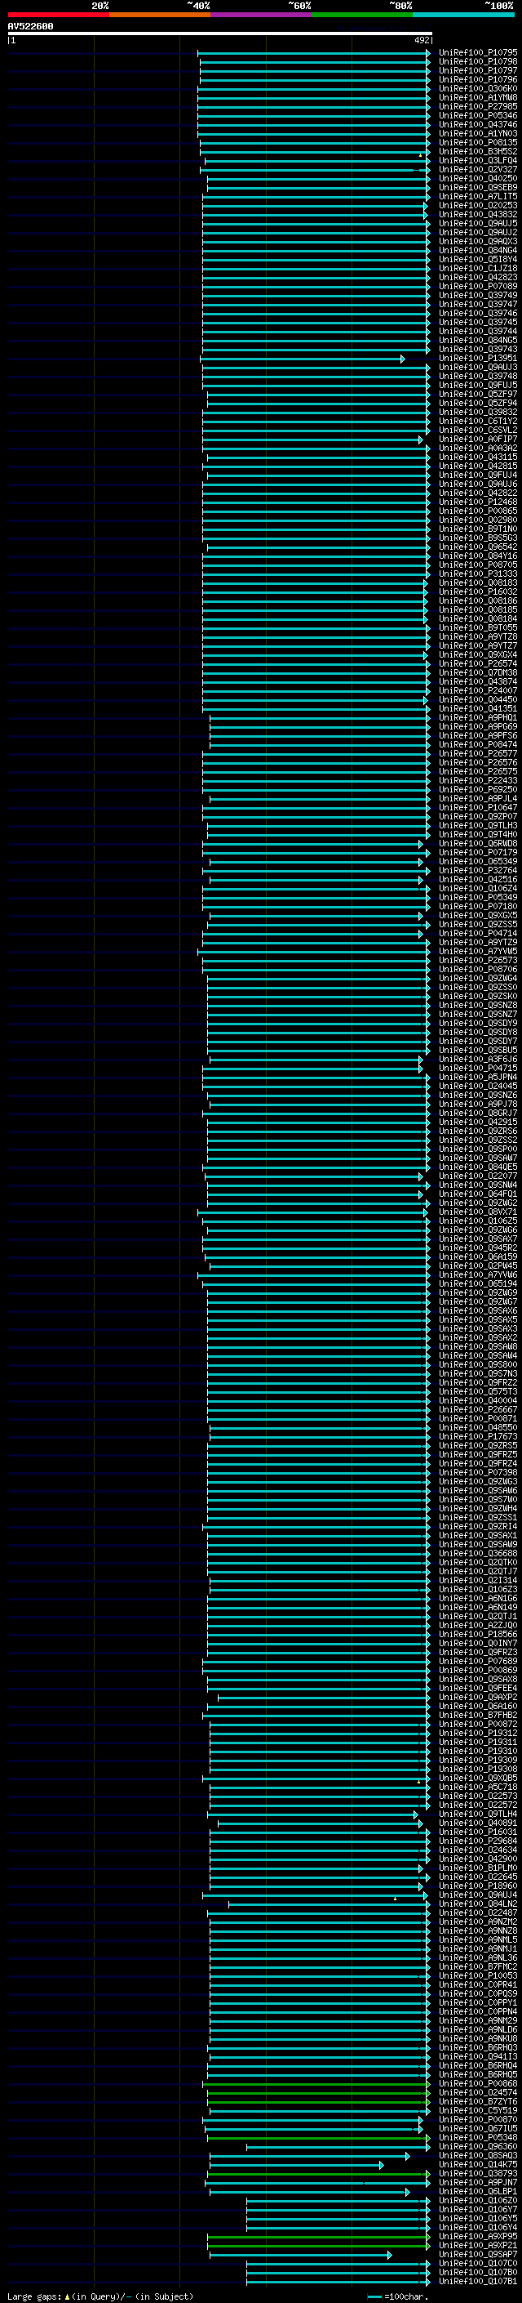Select the UniRef100_Q9AQX3 label
This screenshot has height=2303, width=522.
click(x=478, y=241)
